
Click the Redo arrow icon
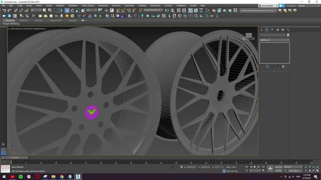[x=9, y=10]
